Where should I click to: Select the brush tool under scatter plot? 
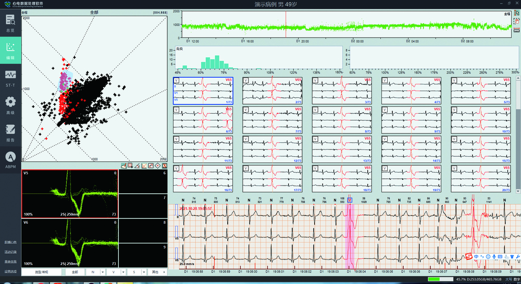coord(123,165)
